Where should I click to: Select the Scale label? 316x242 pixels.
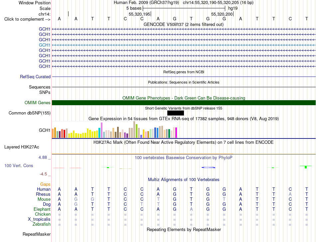click(45, 8)
